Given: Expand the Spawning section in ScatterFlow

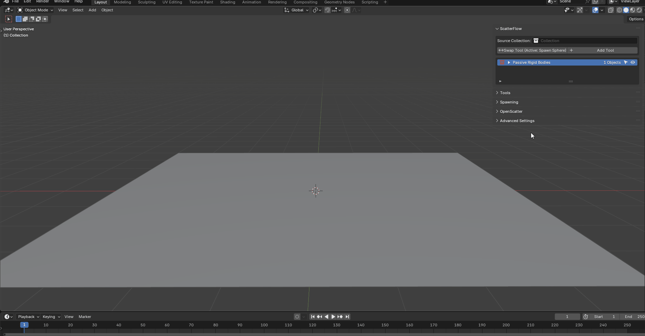Looking at the screenshot, I should click(x=509, y=102).
